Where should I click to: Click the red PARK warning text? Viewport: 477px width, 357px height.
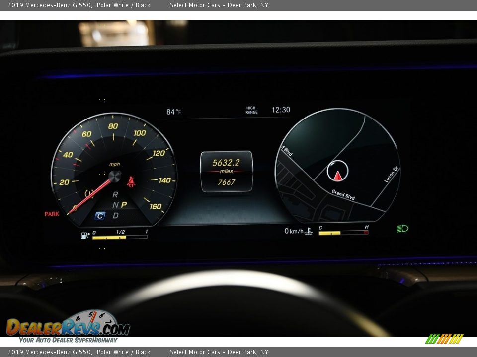52,214
